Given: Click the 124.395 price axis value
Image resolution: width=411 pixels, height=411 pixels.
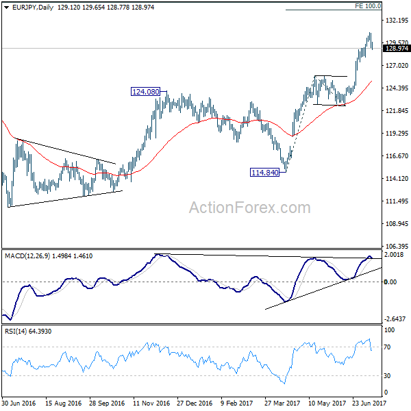Looking at the screenshot, I should coord(397,88).
